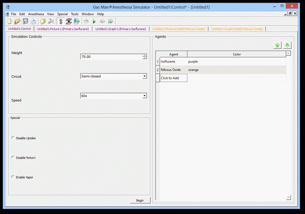305x214 pixels.
Task: Open the Edit menu
Action: pos(22,14)
